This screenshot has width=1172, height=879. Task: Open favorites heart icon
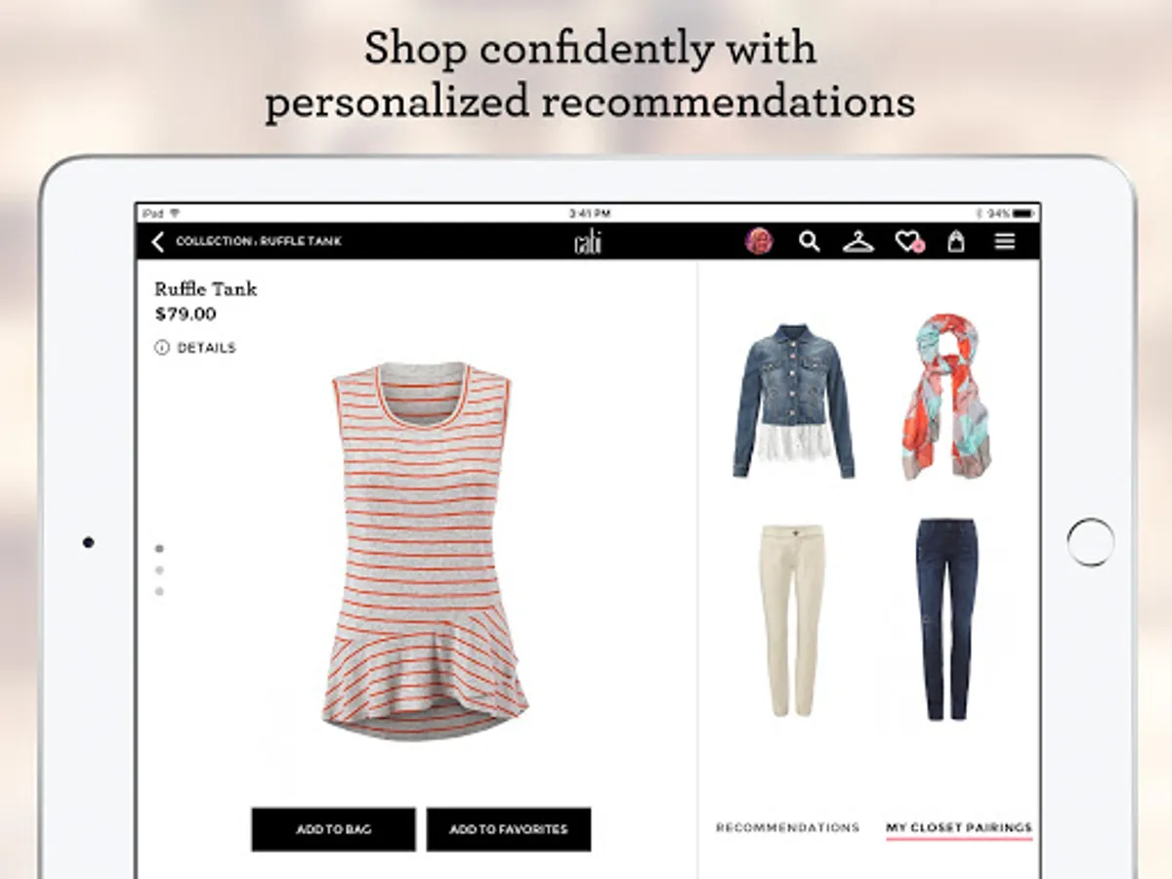(909, 241)
